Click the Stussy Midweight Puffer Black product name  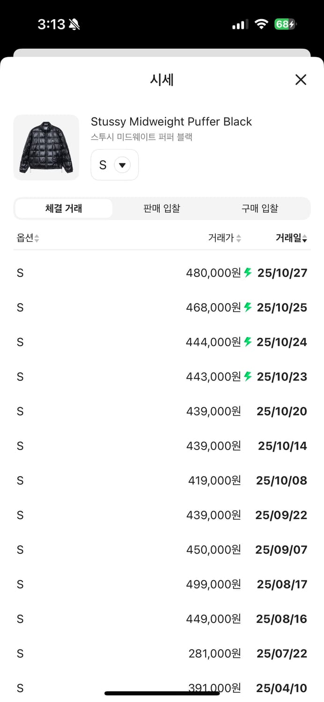tap(171, 122)
